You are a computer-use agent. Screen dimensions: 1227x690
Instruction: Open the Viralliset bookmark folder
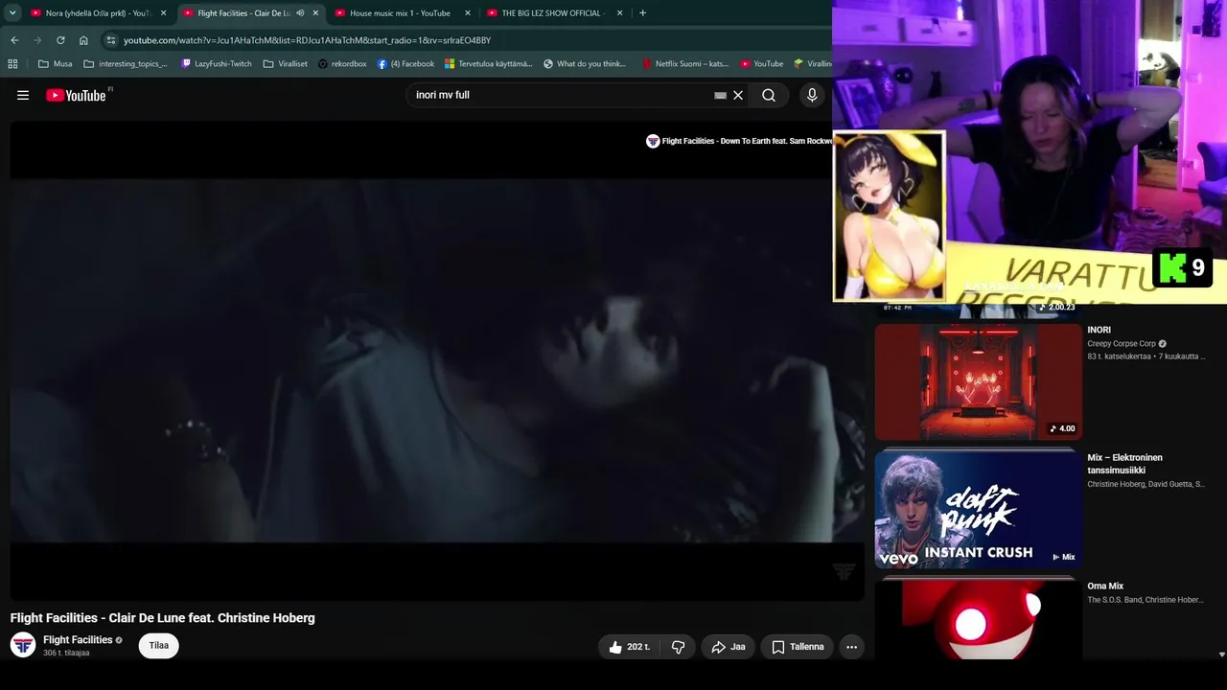[x=286, y=64]
